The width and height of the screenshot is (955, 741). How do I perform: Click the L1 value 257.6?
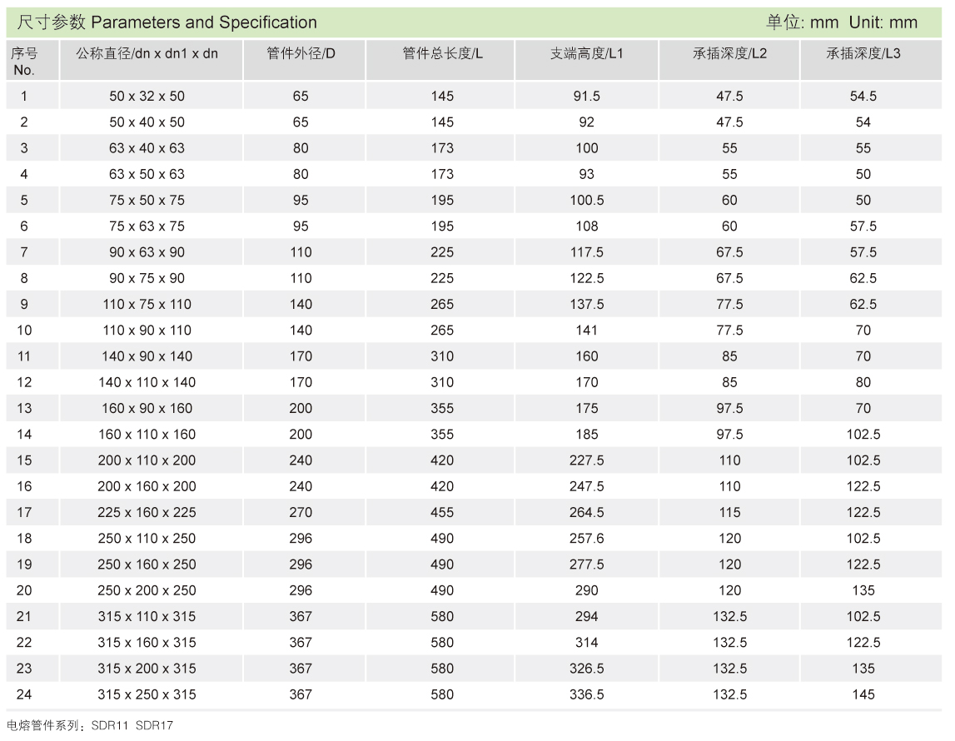click(x=586, y=539)
